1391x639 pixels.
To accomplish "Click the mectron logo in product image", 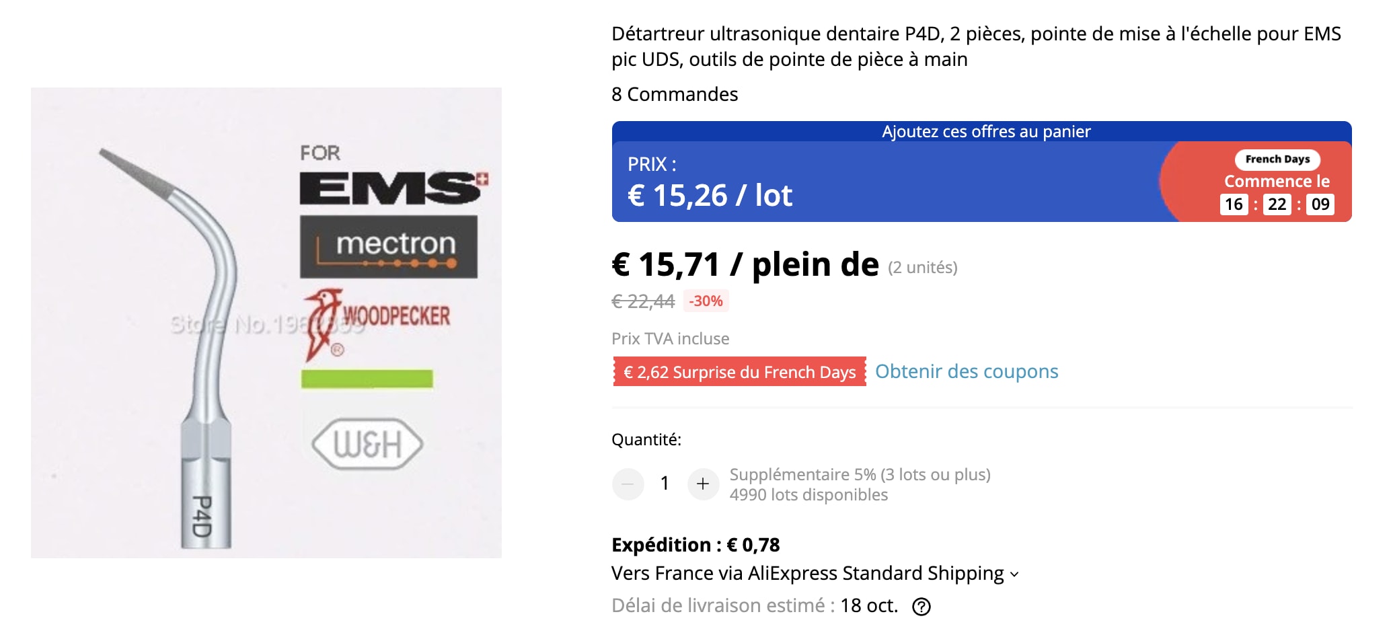I will pyautogui.click(x=389, y=246).
